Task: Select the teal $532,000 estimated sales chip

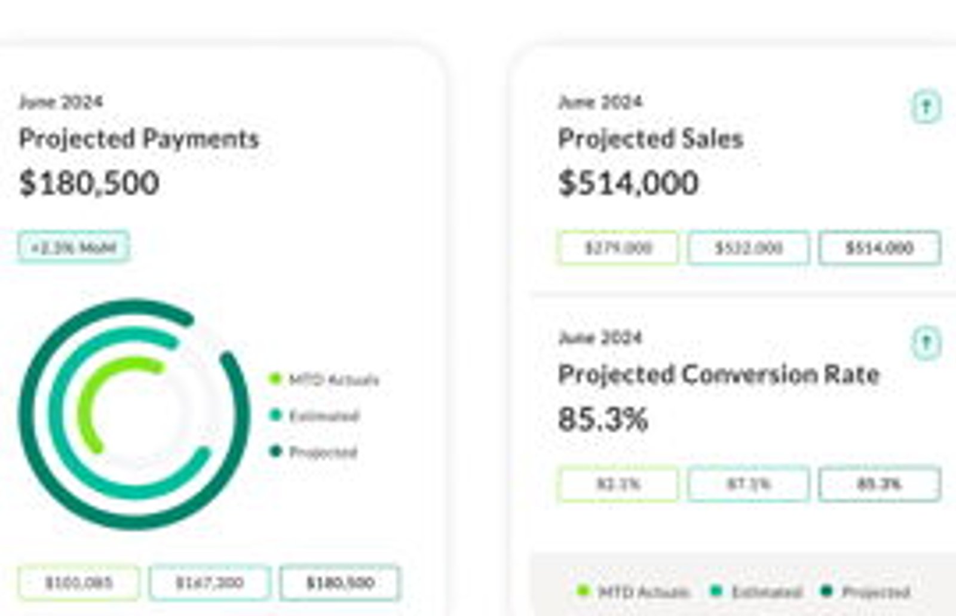Action: click(749, 248)
